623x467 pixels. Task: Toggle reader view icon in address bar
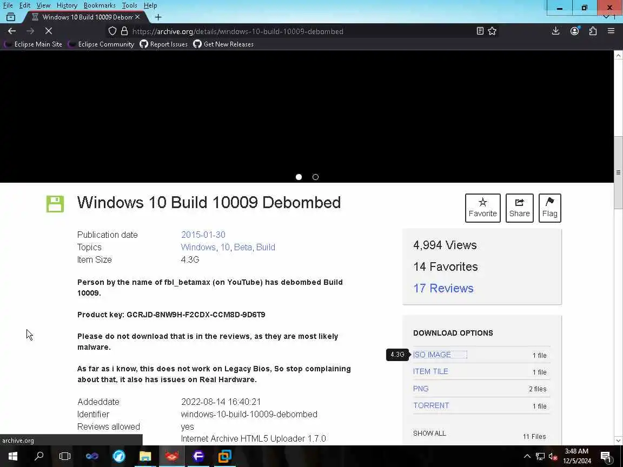tap(480, 31)
